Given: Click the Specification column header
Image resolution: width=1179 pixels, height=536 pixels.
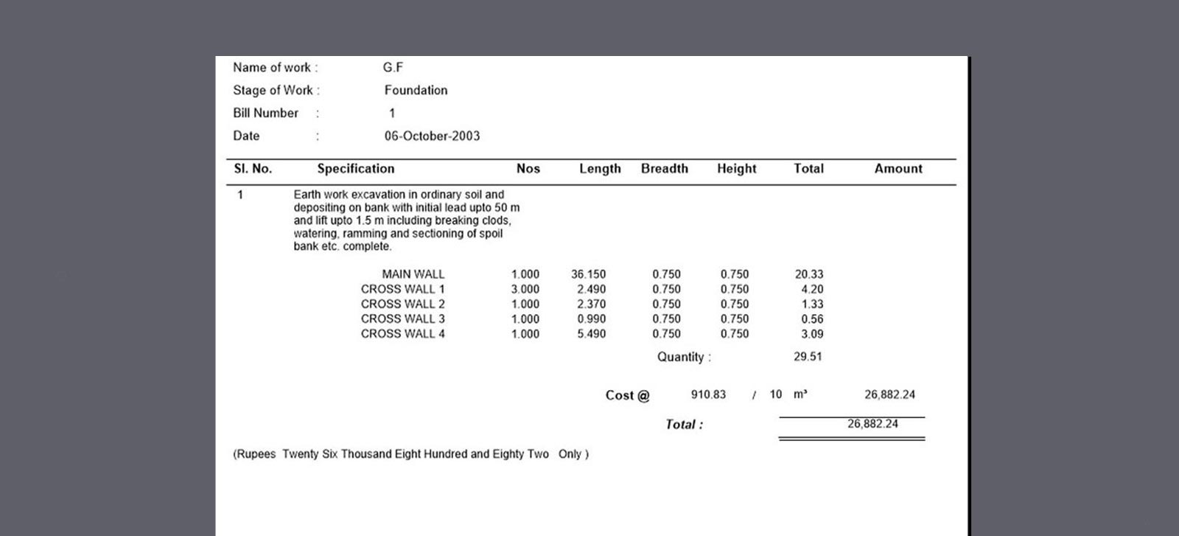Looking at the screenshot, I should (x=355, y=169).
